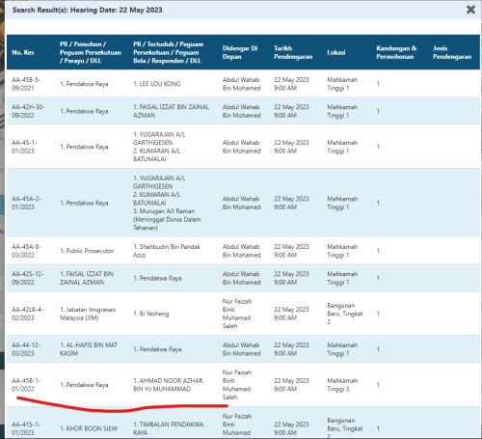Image resolution: width=482 pixels, height=439 pixels.
Task: Click the Shahbudin Bin Pandak Azizi entry
Action: click(167, 251)
